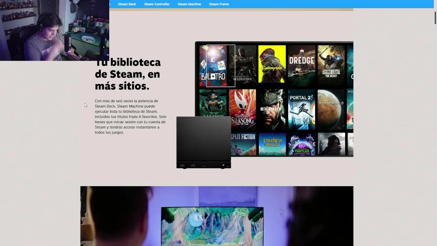The height and width of the screenshot is (246, 437).
Task: Pick the Cyberpunk game cover
Action: 272,64
